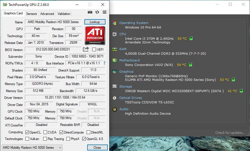Toggle the Ray Tracing checkbox
250x151 pixels.
45,139
